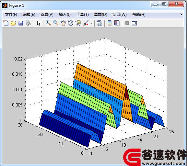Click the Link Plot icon
187x166 pixels.
click(x=99, y=23)
